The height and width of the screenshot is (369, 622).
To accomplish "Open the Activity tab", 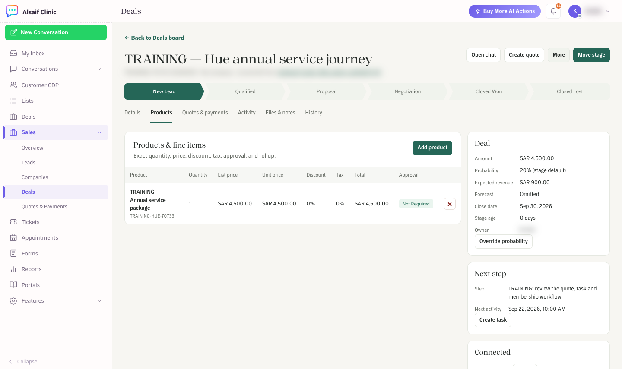I will (x=247, y=113).
